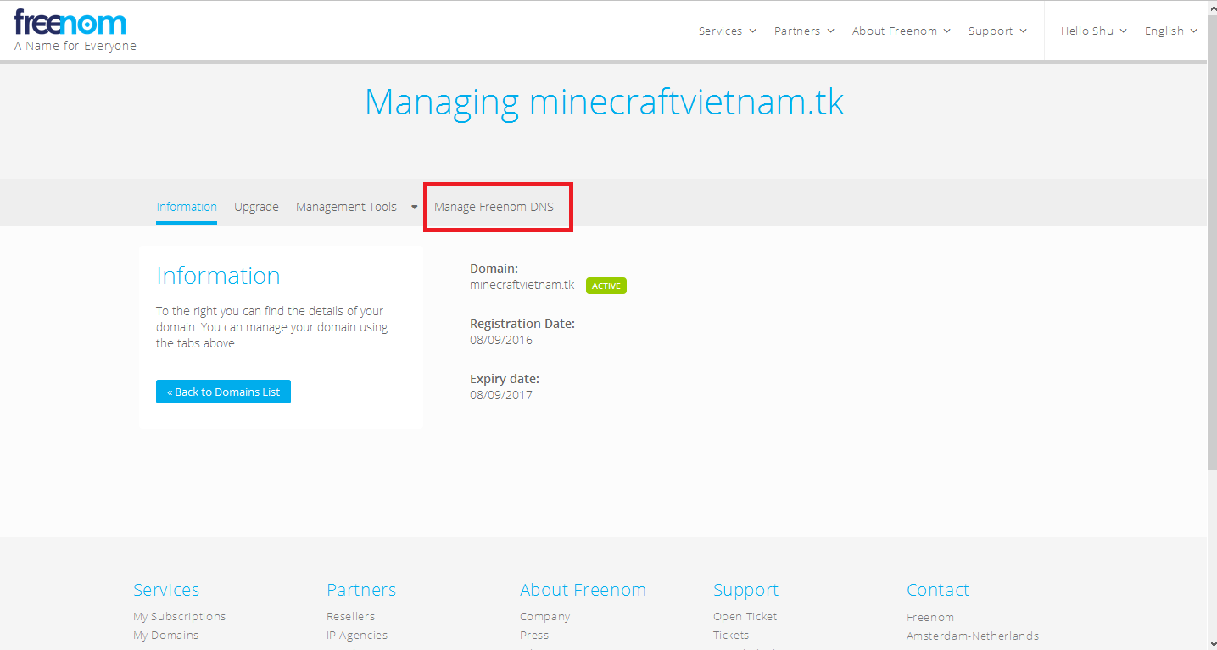
Task: Switch to the Upgrade tab
Action: point(256,207)
